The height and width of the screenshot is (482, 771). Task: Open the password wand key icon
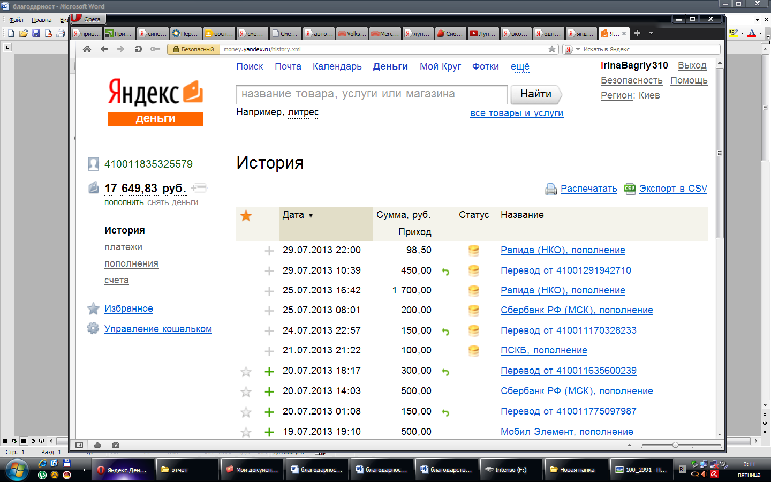coord(155,49)
